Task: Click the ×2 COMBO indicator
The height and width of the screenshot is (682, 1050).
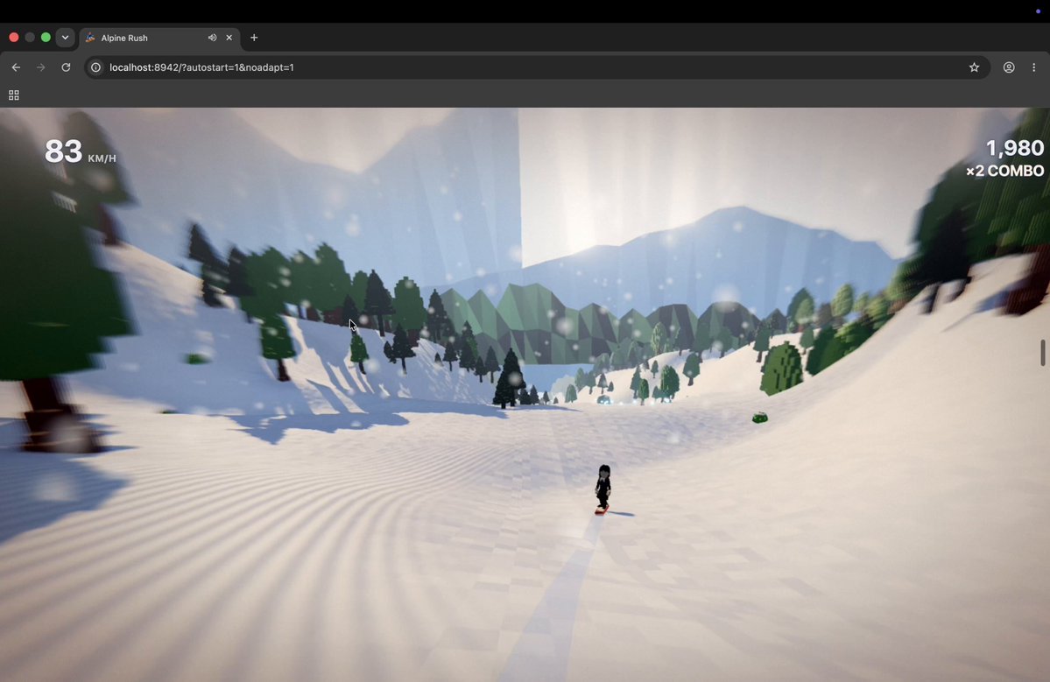Action: point(1004,172)
